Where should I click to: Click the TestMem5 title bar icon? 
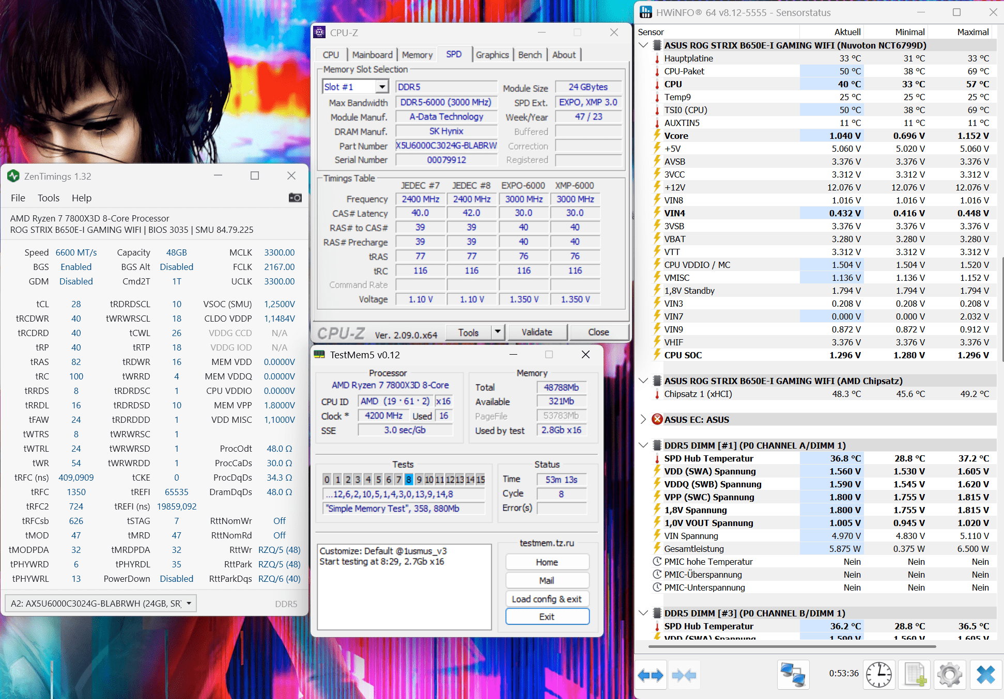(319, 355)
